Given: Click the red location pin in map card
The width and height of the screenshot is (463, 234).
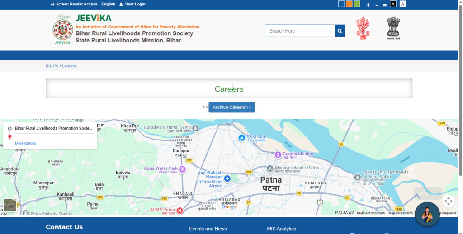Looking at the screenshot, I should [x=10, y=137].
